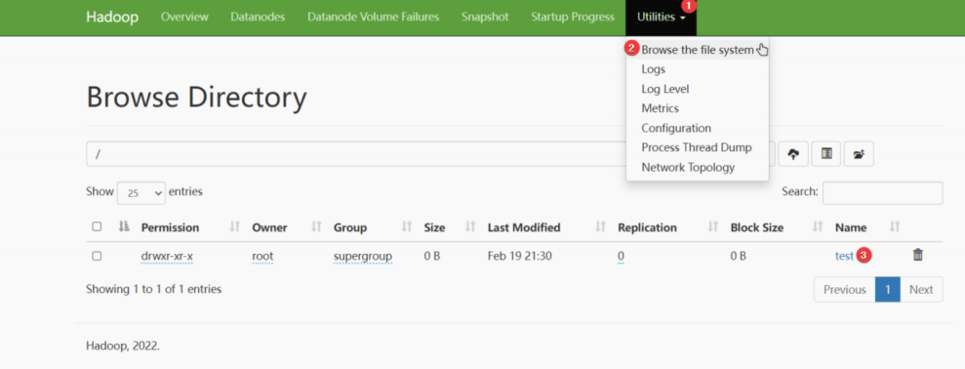Open the Datanodes tab
The image size is (965, 369).
[x=258, y=18]
